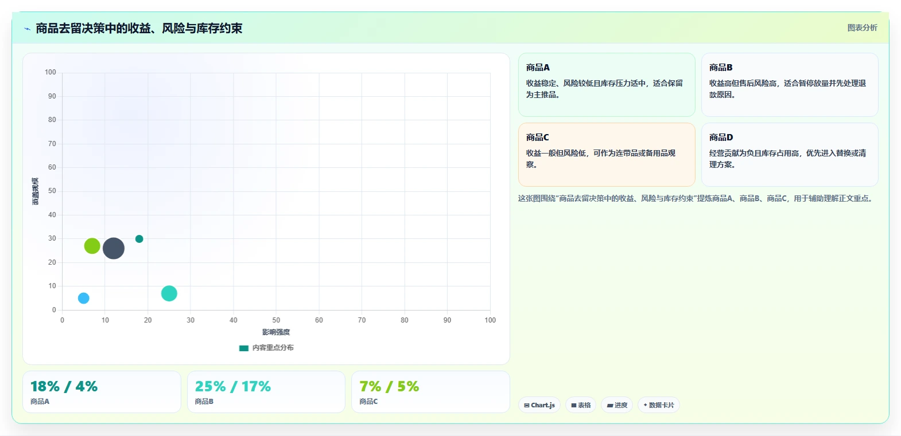
Task: Select the lime green bubble in chart
Action: tap(92, 246)
